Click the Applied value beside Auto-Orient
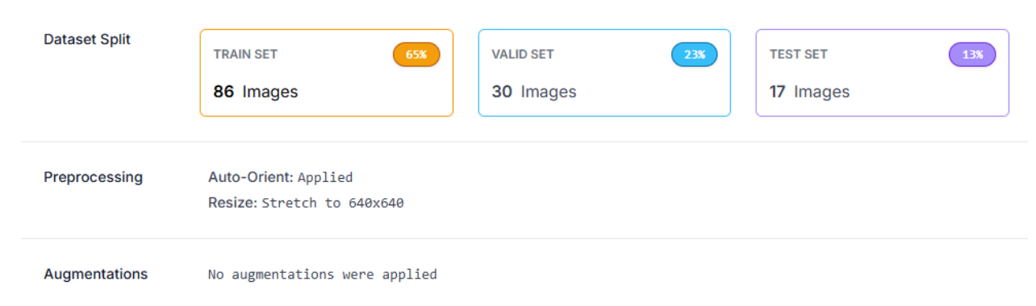 (x=325, y=178)
